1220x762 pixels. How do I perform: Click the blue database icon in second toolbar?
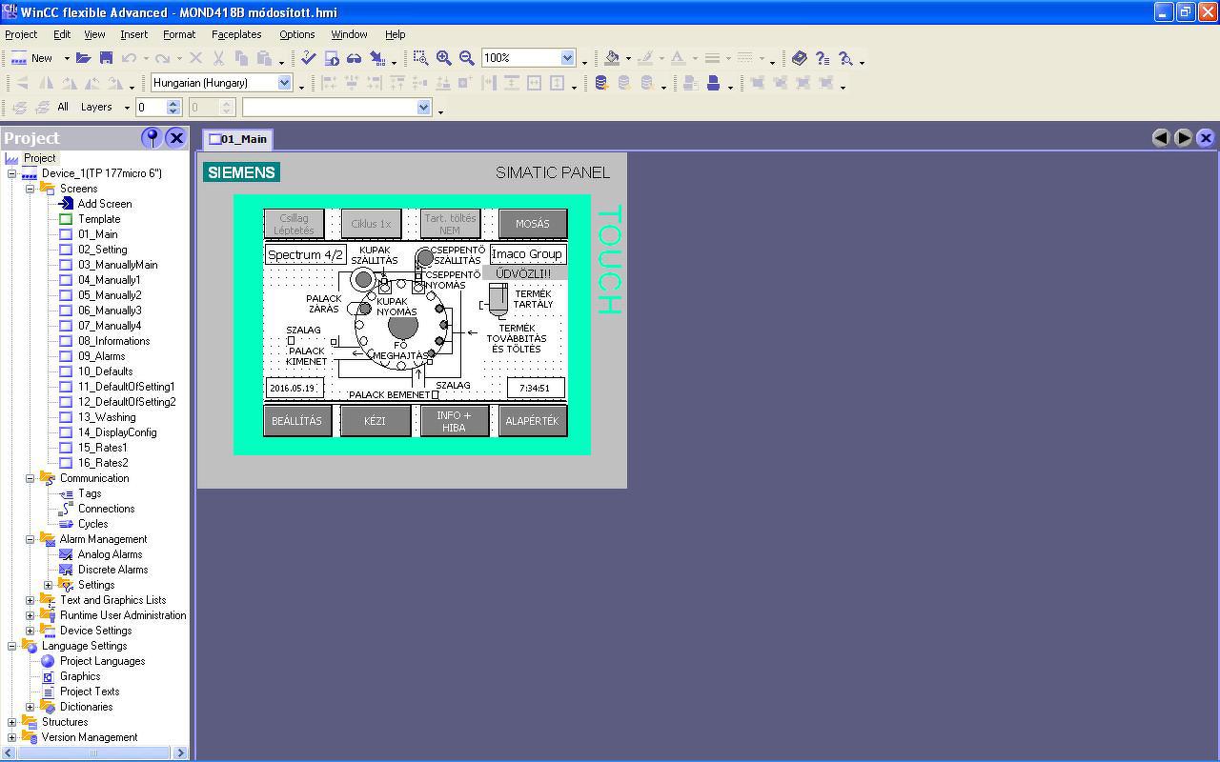[x=601, y=83]
